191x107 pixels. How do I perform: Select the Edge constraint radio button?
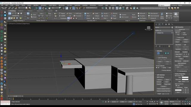click(x=182, y=33)
